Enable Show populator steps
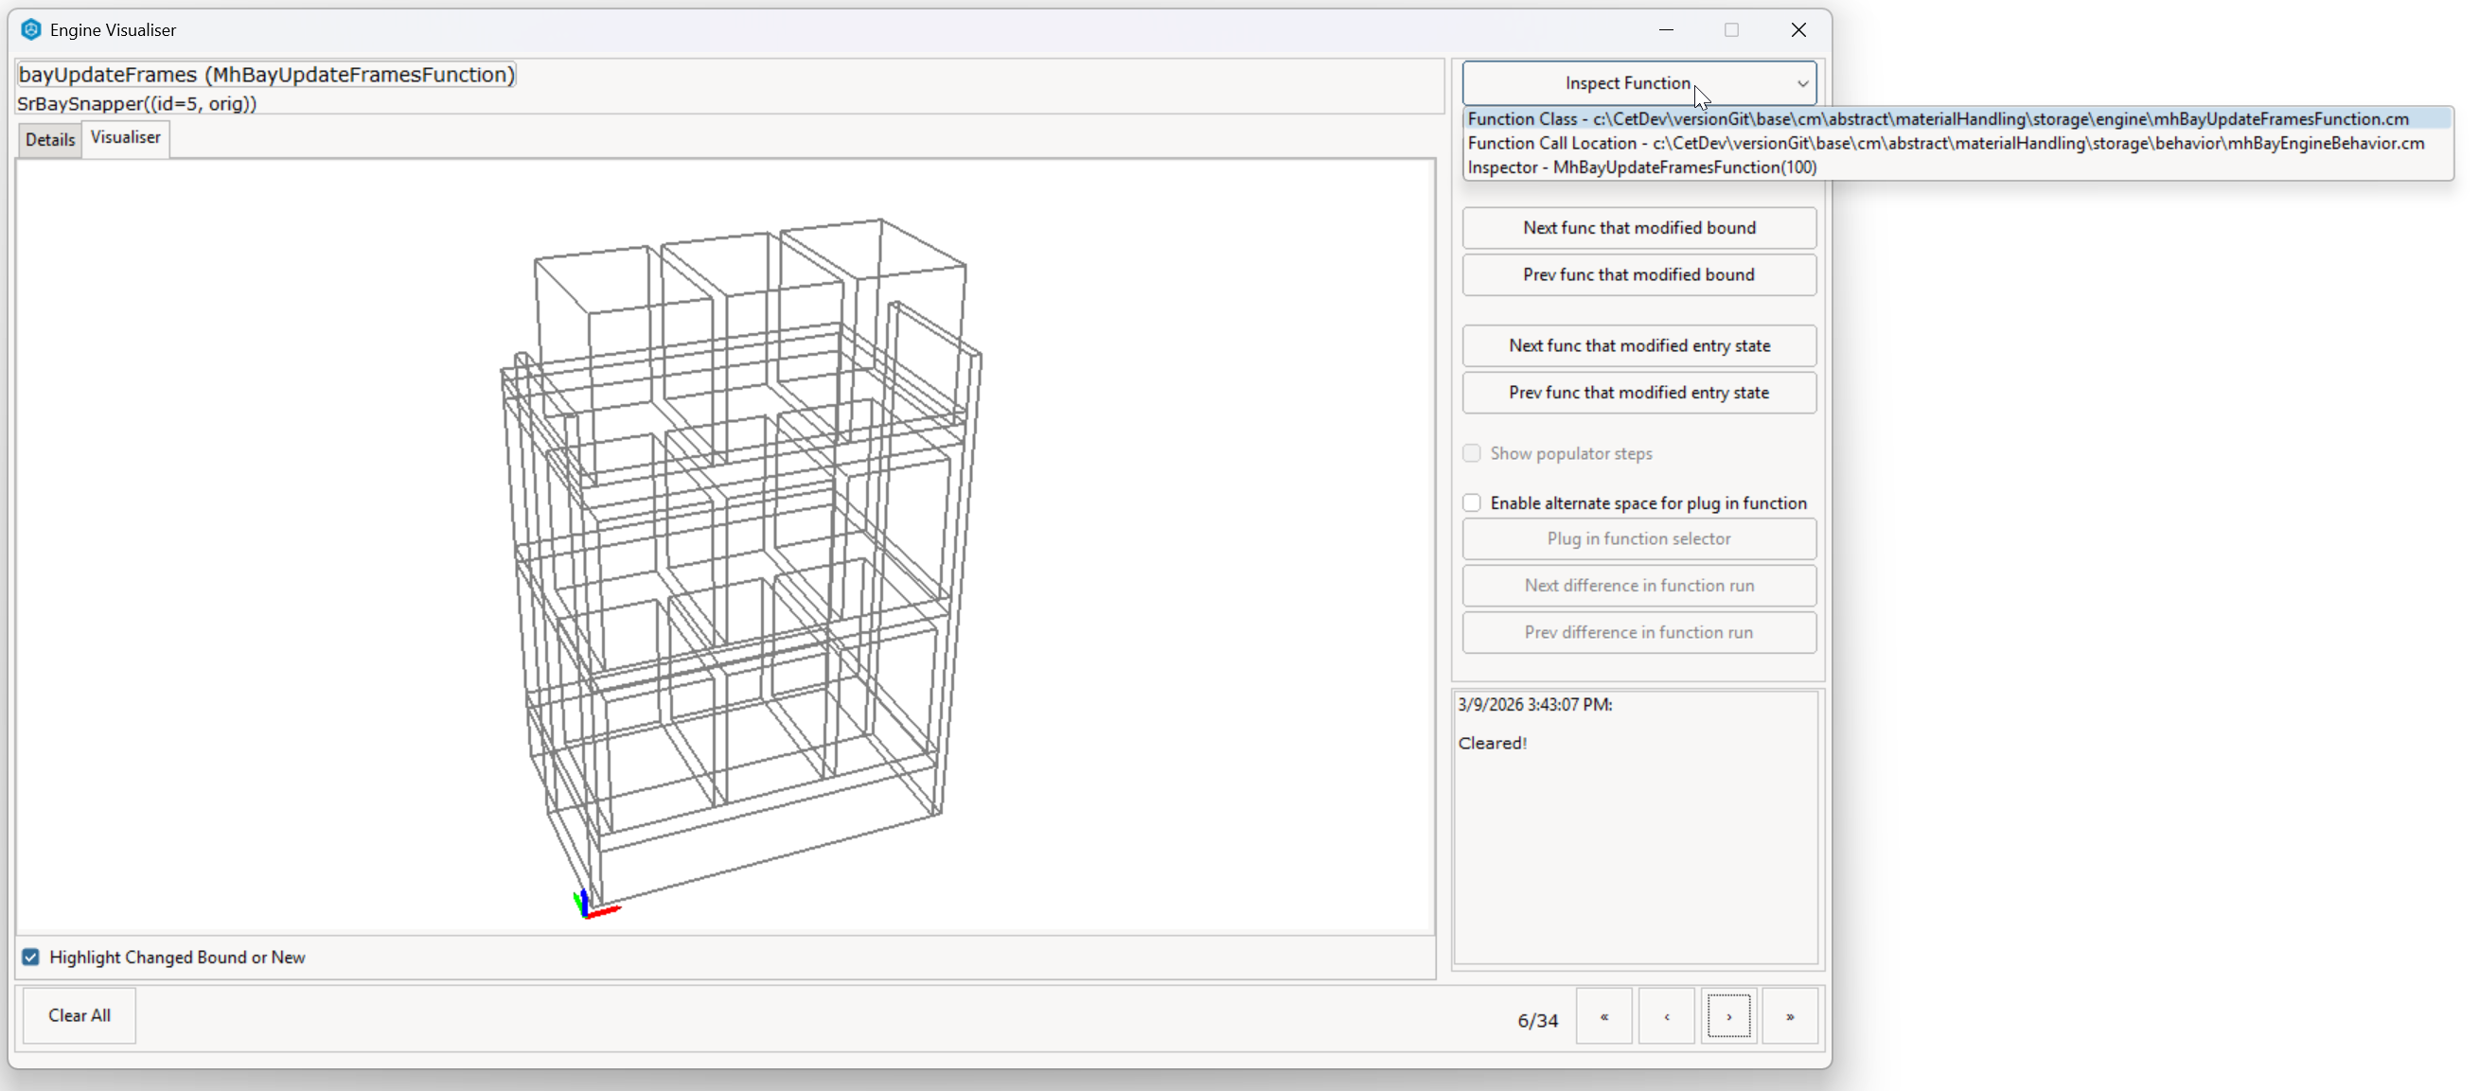Viewport: 2479px width, 1091px height. click(x=1472, y=452)
